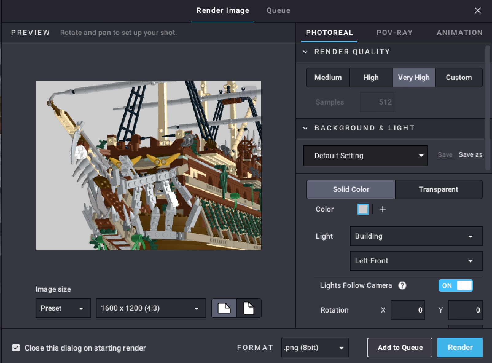
Task: Select portrait orientation icon
Action: pos(249,308)
